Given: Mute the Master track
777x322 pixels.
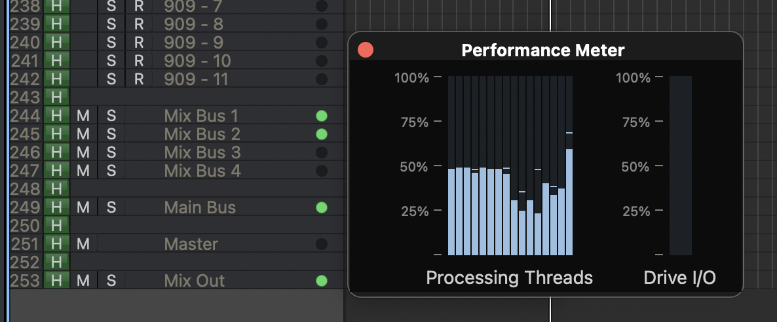Looking at the screenshot, I should pyautogui.click(x=83, y=244).
